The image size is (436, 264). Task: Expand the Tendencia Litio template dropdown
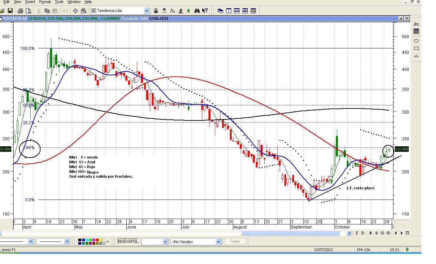pos(146,11)
